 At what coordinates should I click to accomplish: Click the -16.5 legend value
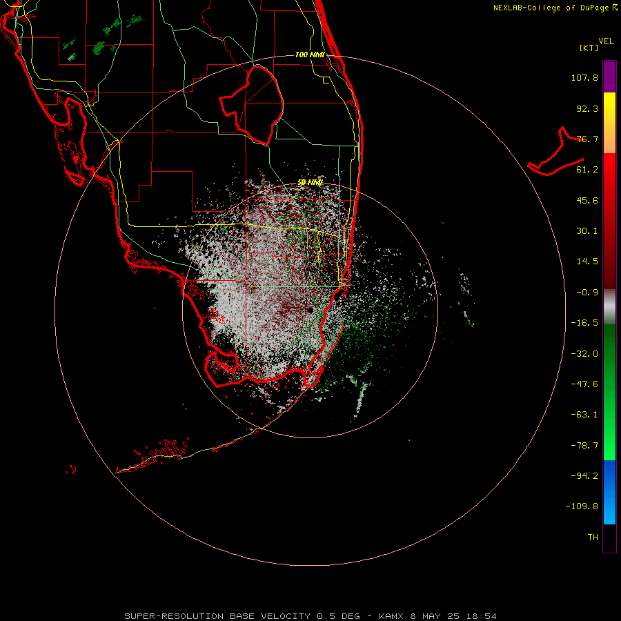pyautogui.click(x=584, y=323)
